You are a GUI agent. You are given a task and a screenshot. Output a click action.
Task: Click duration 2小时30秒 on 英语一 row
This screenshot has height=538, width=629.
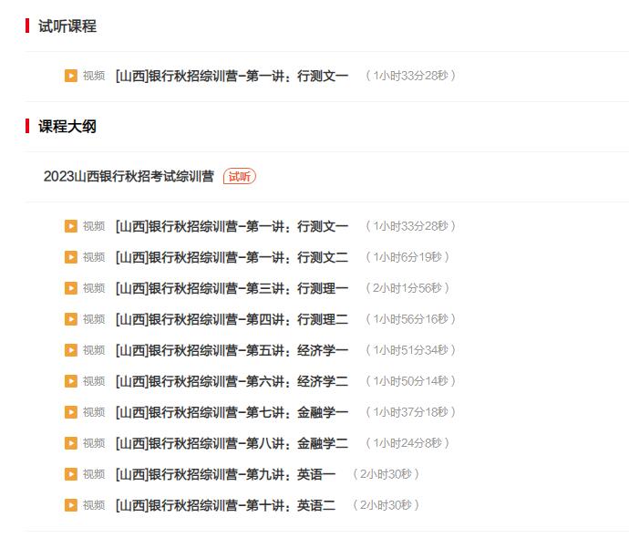pyautogui.click(x=386, y=474)
